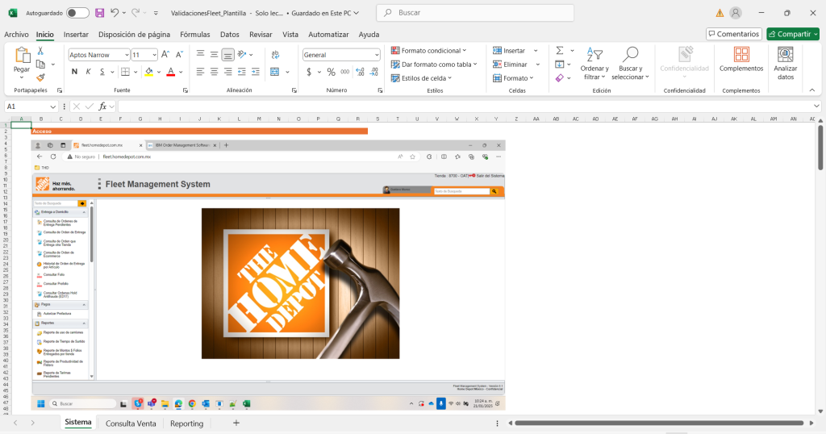
Task: Click the Fill Color yellow swatch
Action: [x=149, y=72]
